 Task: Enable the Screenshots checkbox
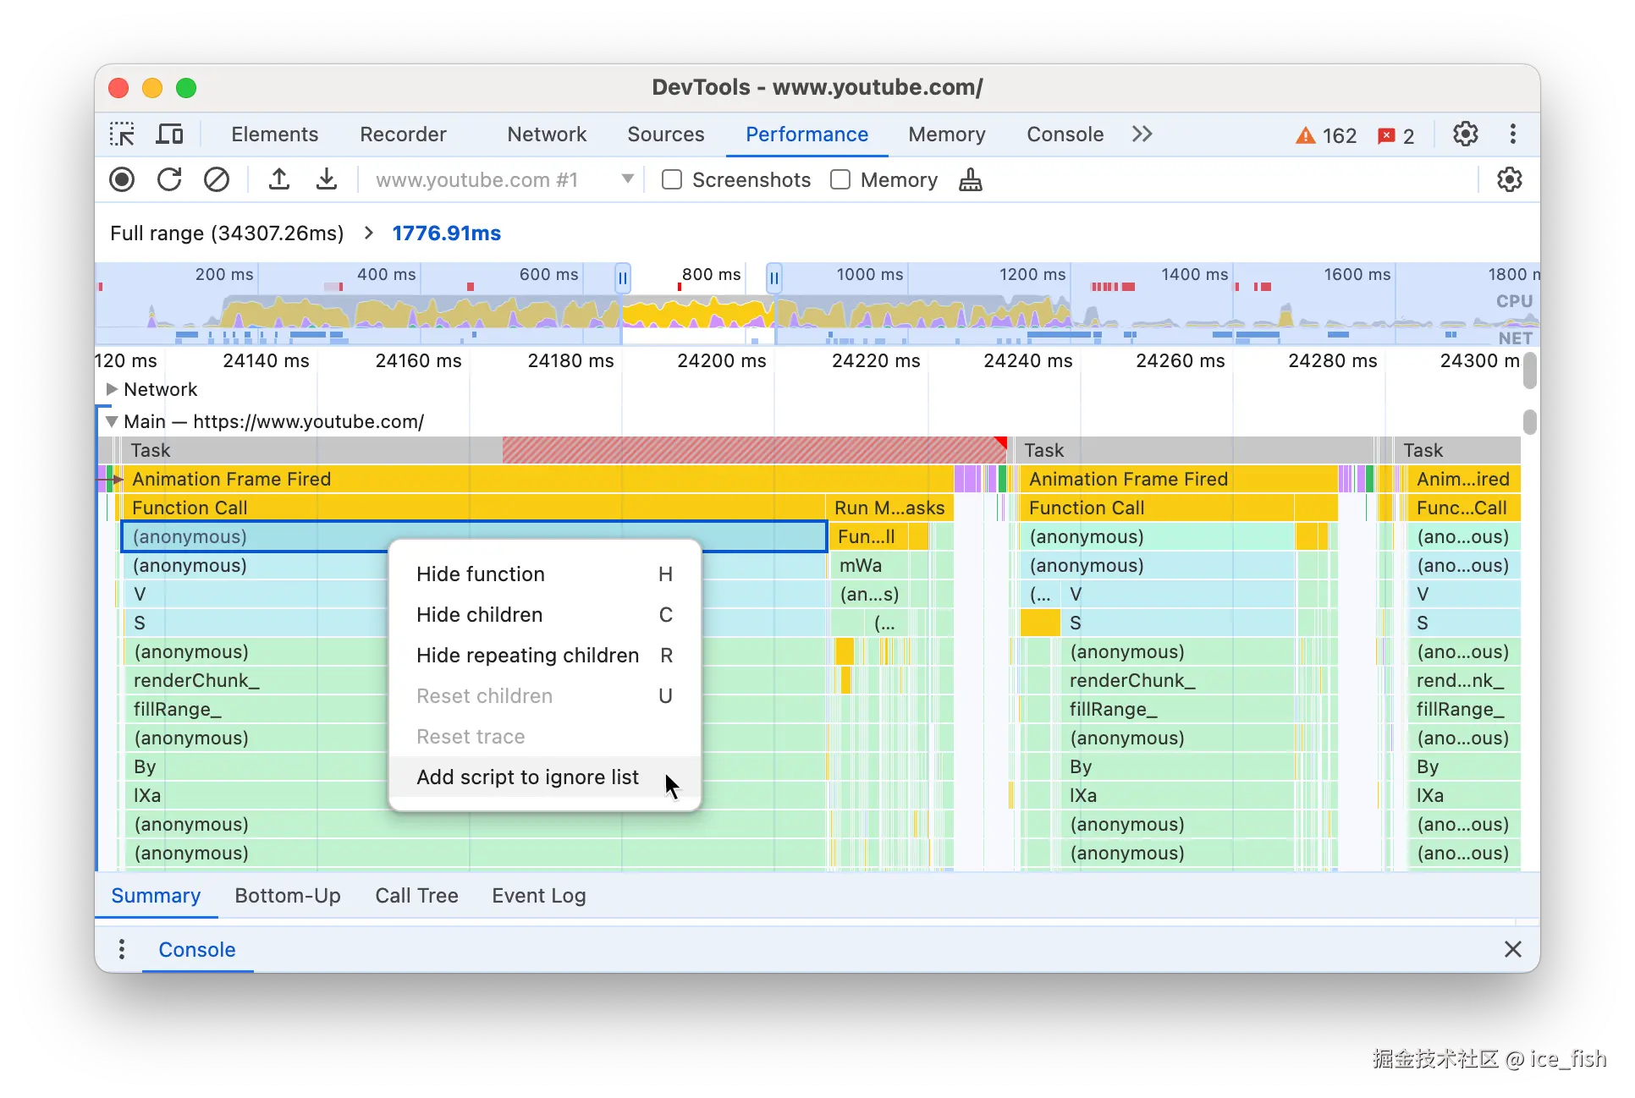(x=672, y=179)
